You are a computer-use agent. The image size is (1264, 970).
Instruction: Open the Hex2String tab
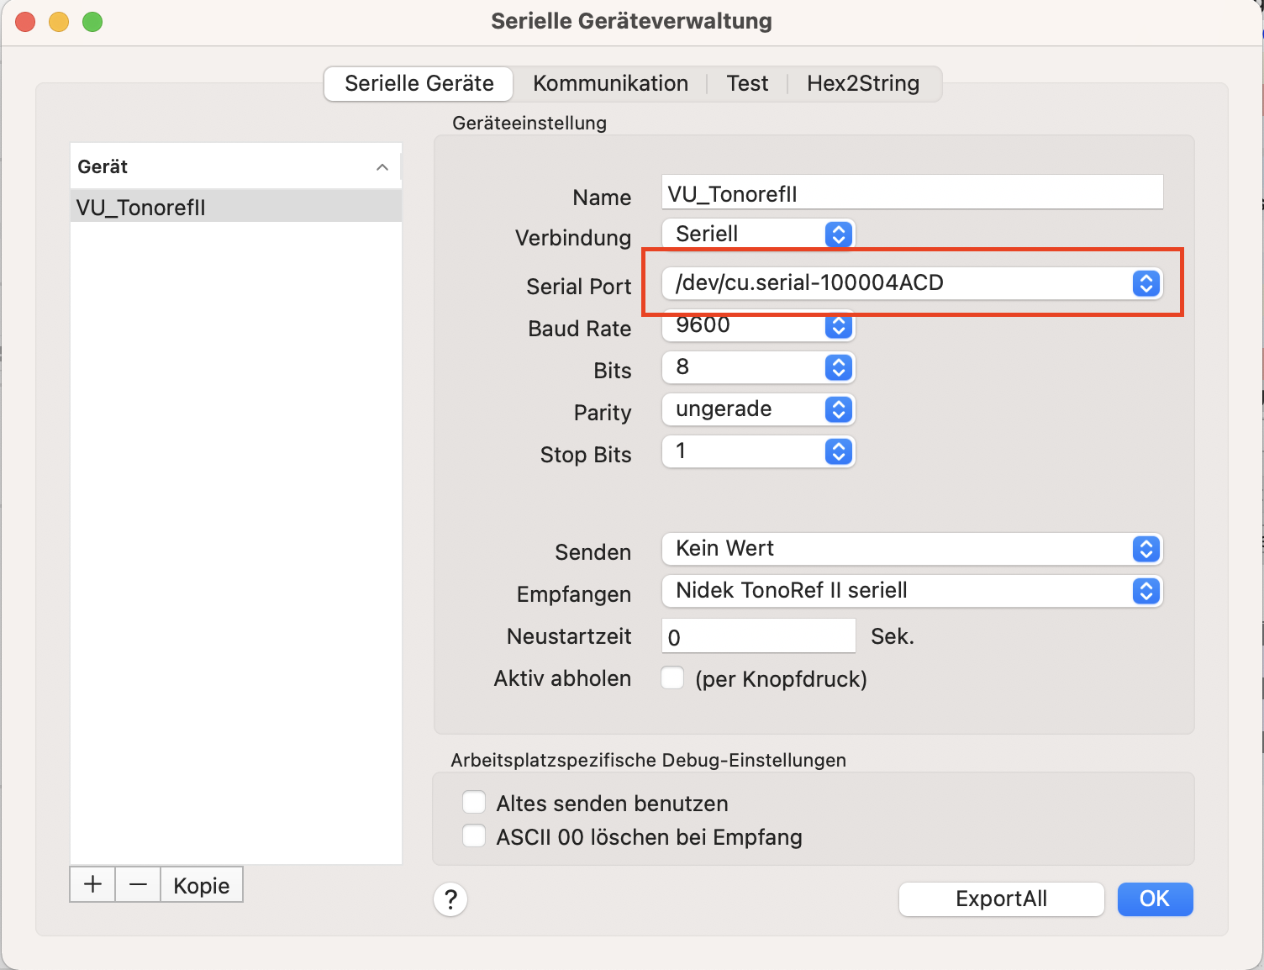[x=863, y=83]
